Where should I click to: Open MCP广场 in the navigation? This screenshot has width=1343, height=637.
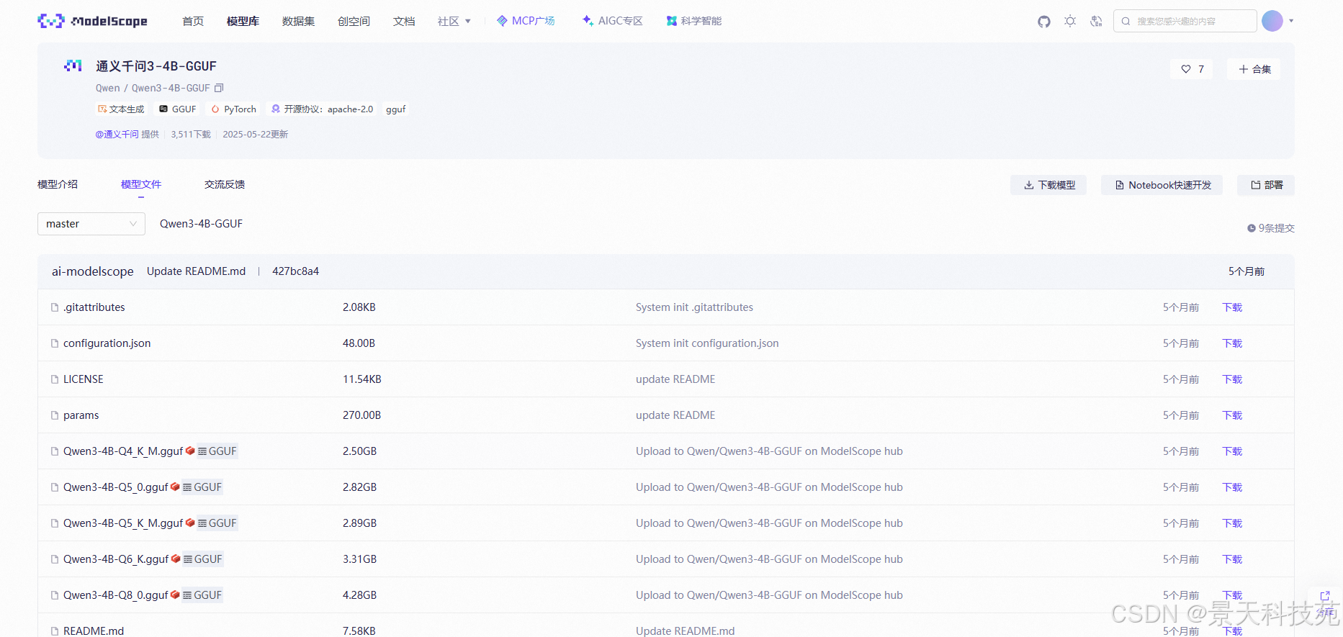pyautogui.click(x=526, y=21)
